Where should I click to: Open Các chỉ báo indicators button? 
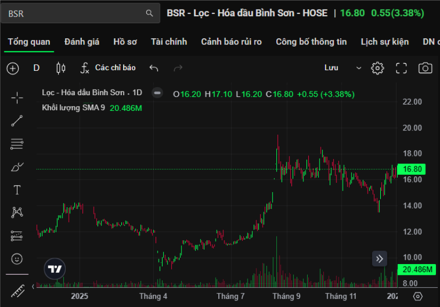click(108, 68)
